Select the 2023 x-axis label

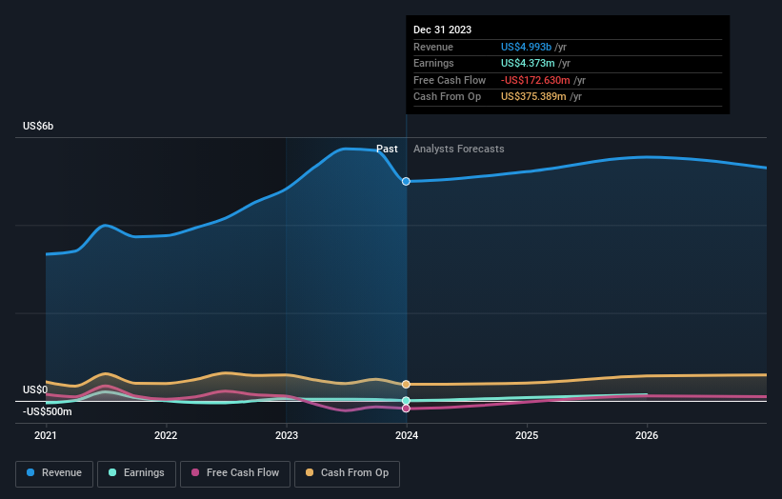click(287, 435)
